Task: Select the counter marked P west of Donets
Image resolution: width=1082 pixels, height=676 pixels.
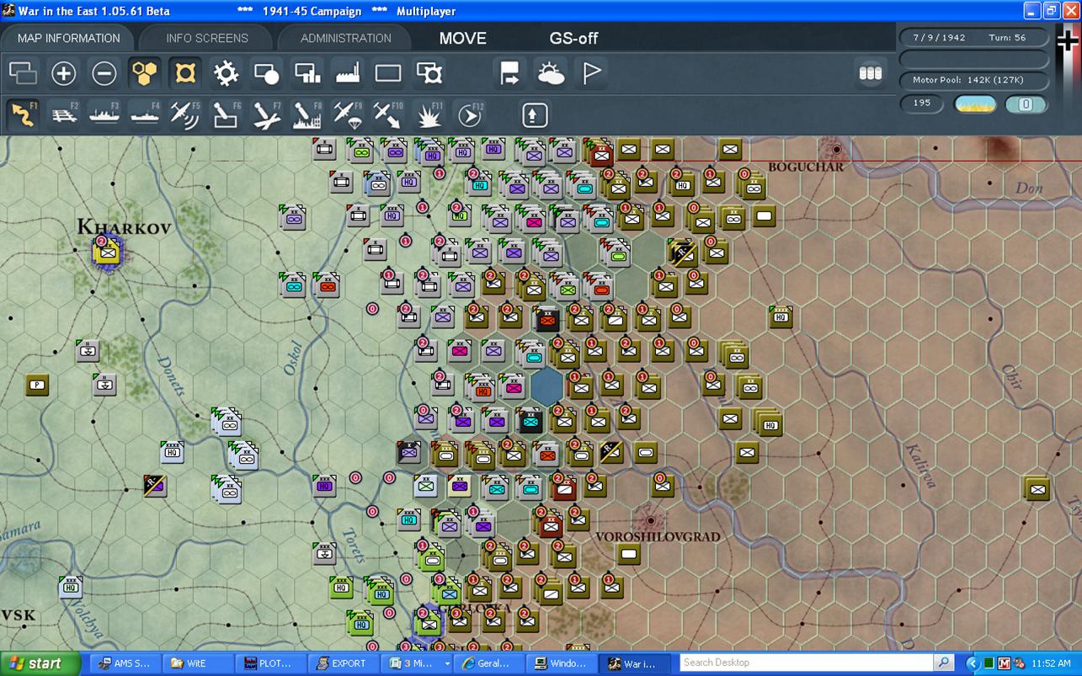Action: click(x=36, y=385)
